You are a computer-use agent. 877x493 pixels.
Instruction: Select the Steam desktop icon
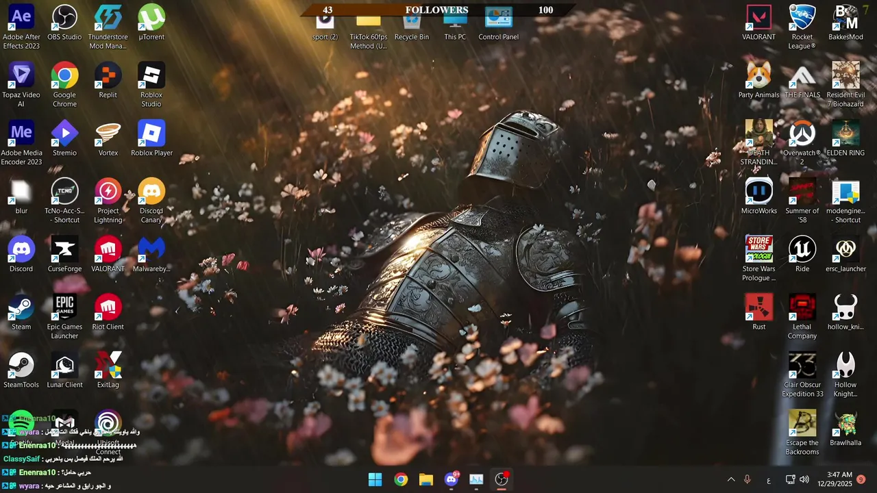coord(21,314)
